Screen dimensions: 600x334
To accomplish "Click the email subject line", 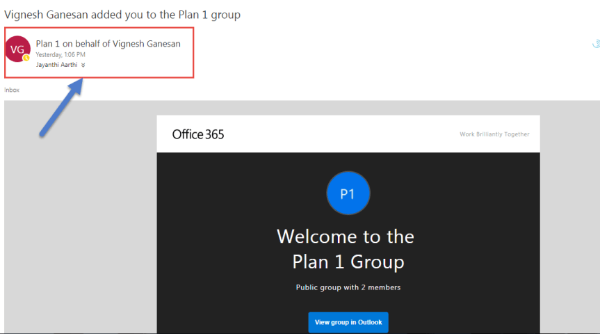I will [x=122, y=15].
